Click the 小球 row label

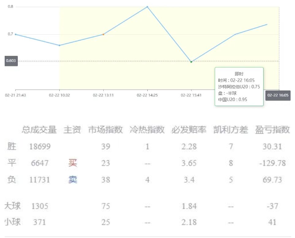point(12,222)
